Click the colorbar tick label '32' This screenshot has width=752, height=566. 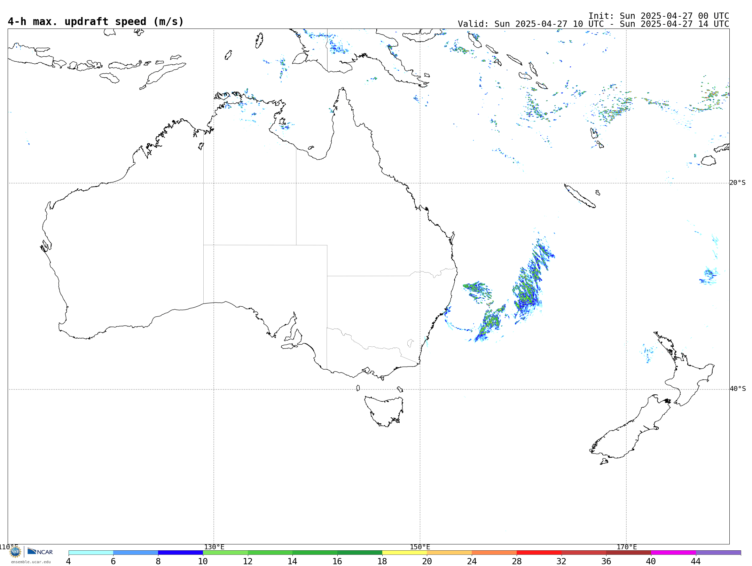click(x=562, y=561)
